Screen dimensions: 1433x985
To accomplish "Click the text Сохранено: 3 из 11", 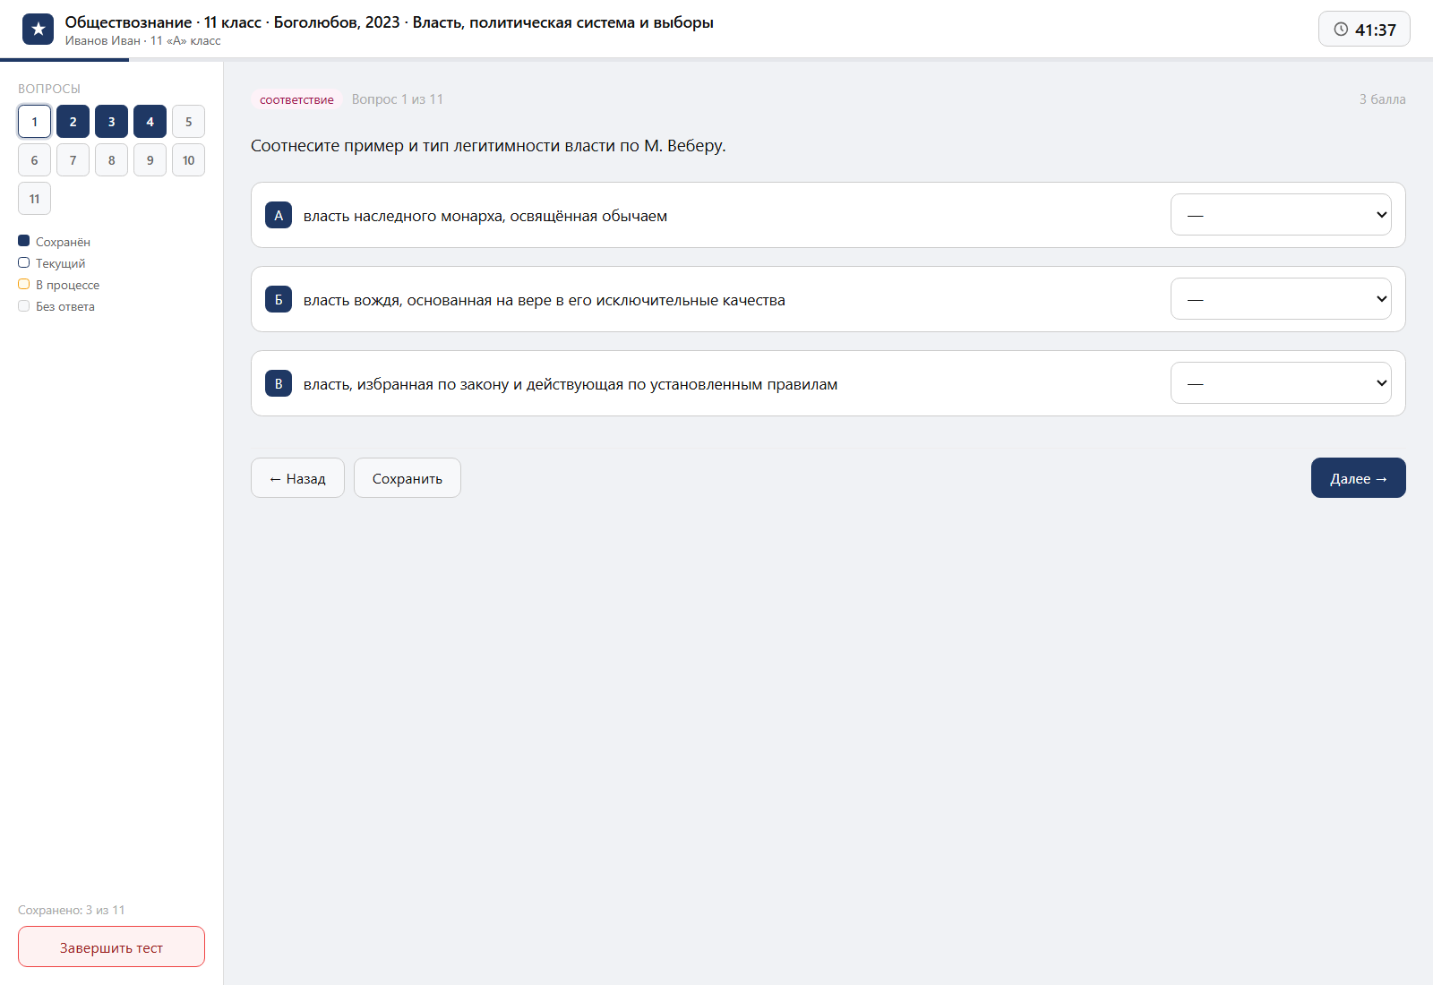I will 72,910.
